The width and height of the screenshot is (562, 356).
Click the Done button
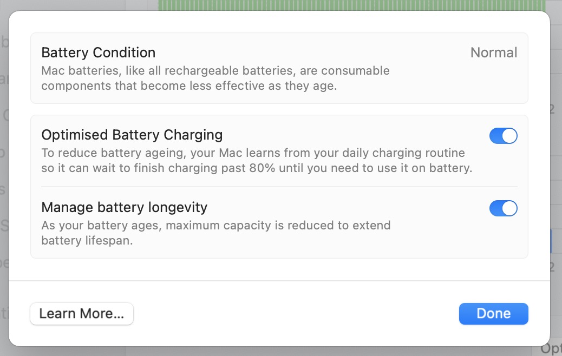click(493, 314)
